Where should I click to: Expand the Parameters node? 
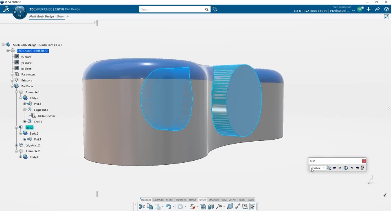pos(12,74)
